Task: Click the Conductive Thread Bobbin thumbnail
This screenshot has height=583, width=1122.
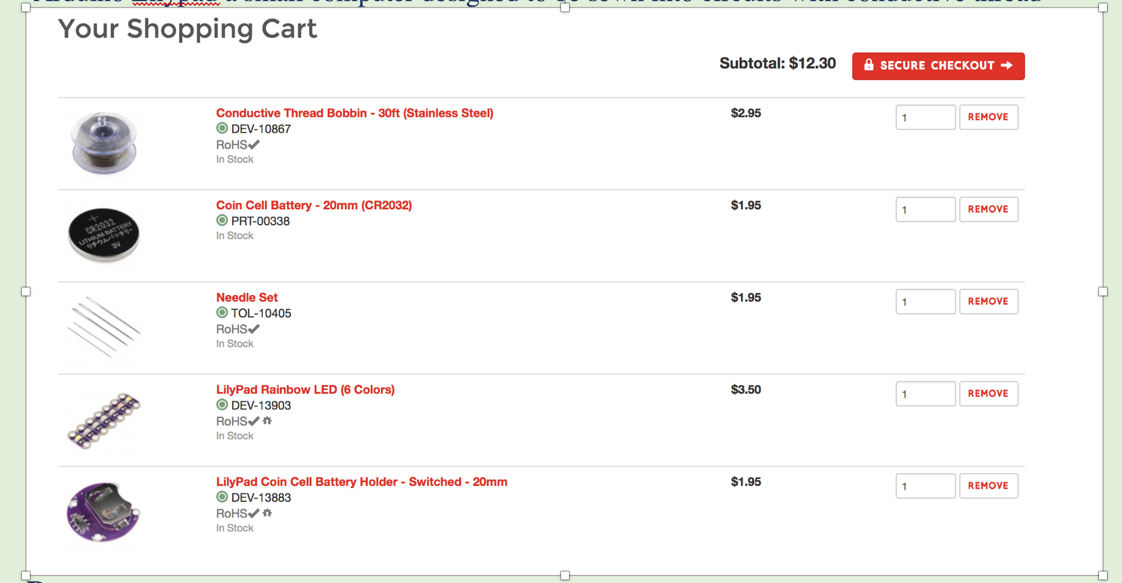Action: point(104,143)
